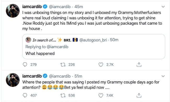Open iamcardib avatar on second tweet
The height and width of the screenshot is (102, 170).
[x=13, y=80]
